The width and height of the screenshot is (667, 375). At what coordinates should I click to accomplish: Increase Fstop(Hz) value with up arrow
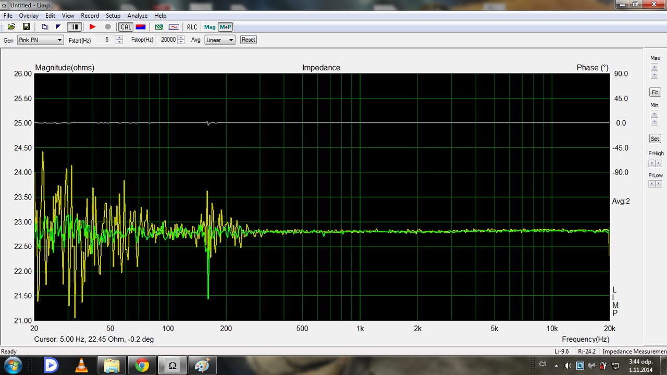pyautogui.click(x=181, y=37)
